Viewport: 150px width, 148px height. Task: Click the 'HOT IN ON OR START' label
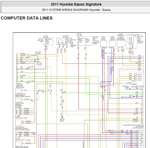tap(66, 36)
